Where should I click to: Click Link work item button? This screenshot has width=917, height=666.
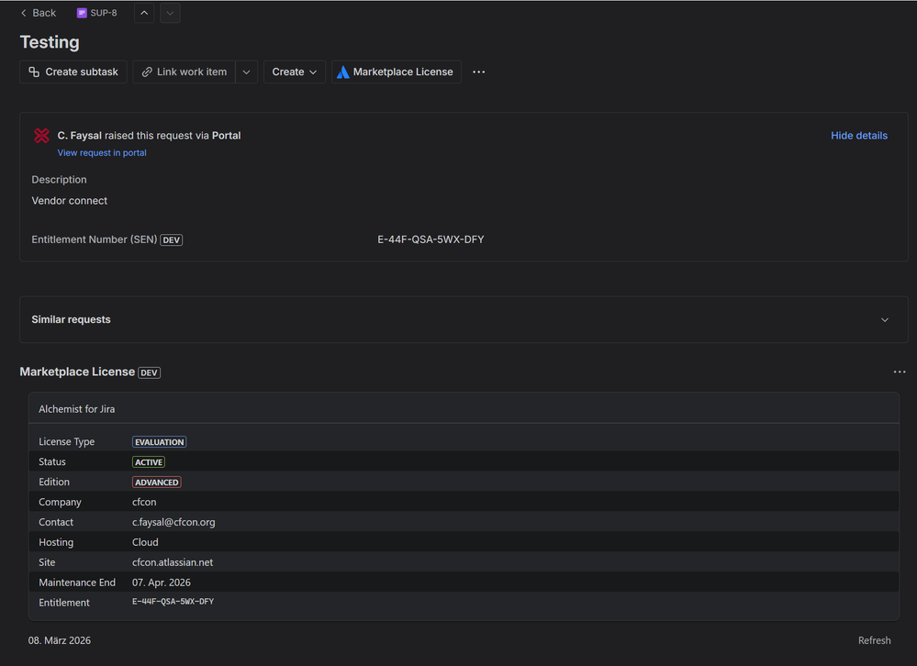(x=185, y=72)
